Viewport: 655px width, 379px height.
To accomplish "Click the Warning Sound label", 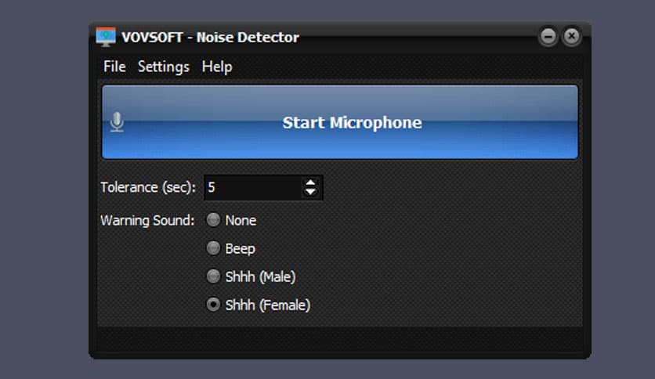I will 147,220.
